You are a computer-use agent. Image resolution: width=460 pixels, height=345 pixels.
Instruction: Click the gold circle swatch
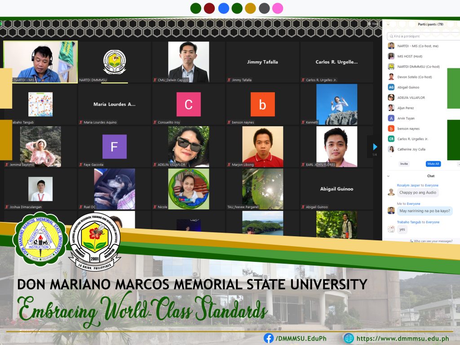[x=250, y=8]
